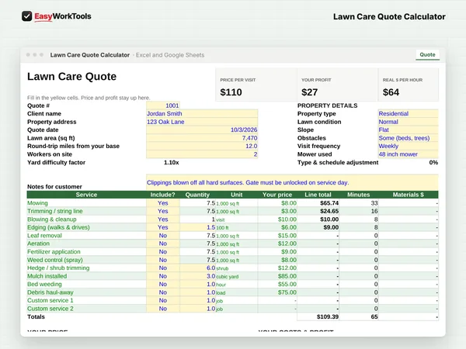466x349 pixels.
Task: Open Obstacles dropdown showing Some (beds, trees)
Action: [408, 138]
